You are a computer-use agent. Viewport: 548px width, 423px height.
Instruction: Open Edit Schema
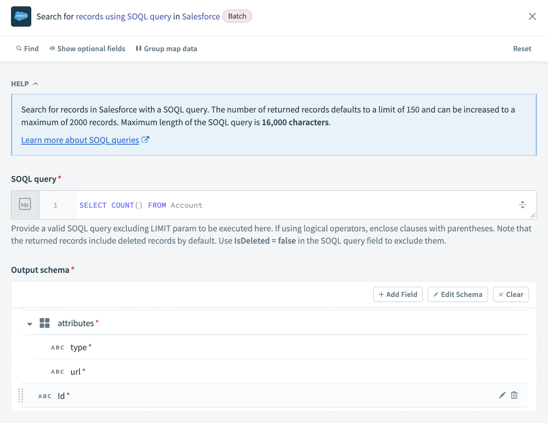[x=458, y=294]
